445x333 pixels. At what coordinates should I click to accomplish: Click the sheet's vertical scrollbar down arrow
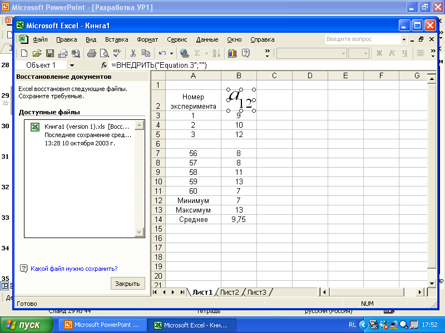coord(432,283)
